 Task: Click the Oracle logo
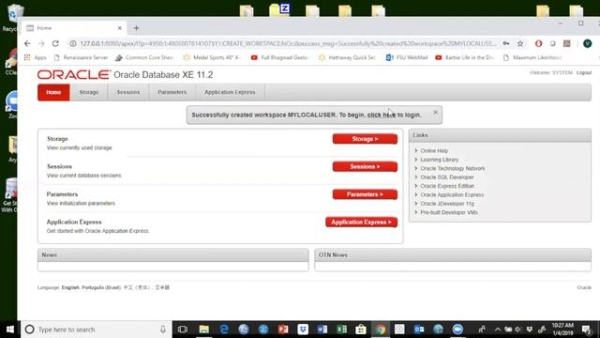click(x=73, y=75)
